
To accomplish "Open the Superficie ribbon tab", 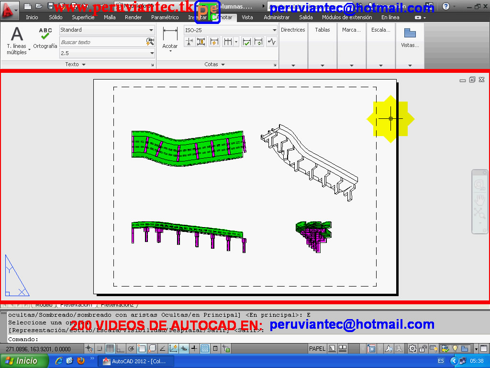I will point(83,17).
